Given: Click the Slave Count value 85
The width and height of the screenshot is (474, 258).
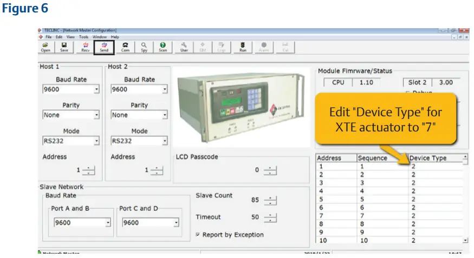Looking at the screenshot, I should tap(255, 200).
